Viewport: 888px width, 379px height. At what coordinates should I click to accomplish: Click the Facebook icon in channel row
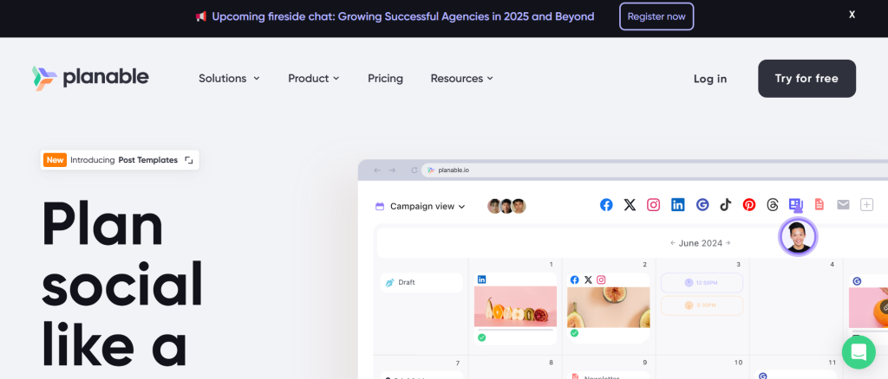point(606,205)
